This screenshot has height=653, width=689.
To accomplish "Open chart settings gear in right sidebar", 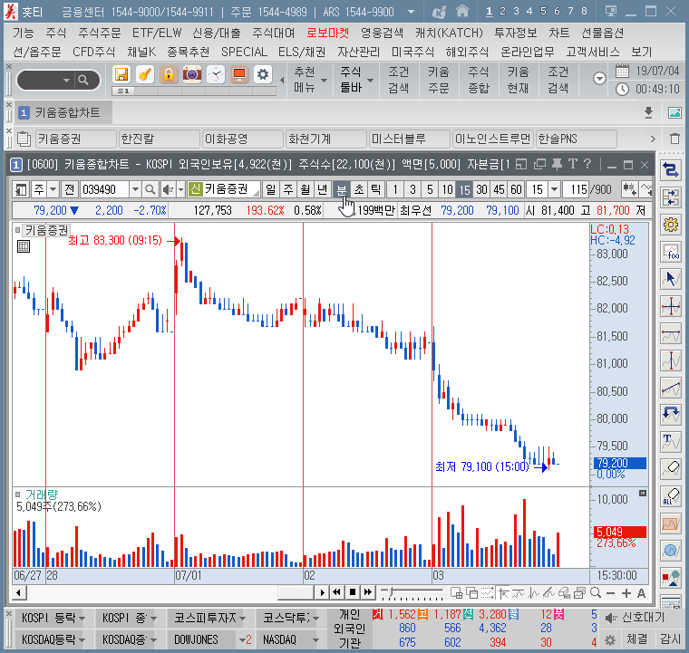I will [x=671, y=225].
